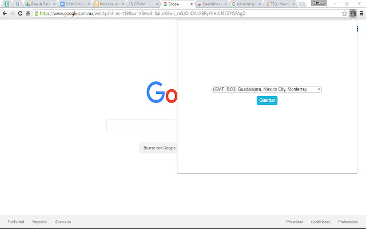This screenshot has width=366, height=229.
Task: Switch to the Script Consulta tab
Action: tap(74, 4)
